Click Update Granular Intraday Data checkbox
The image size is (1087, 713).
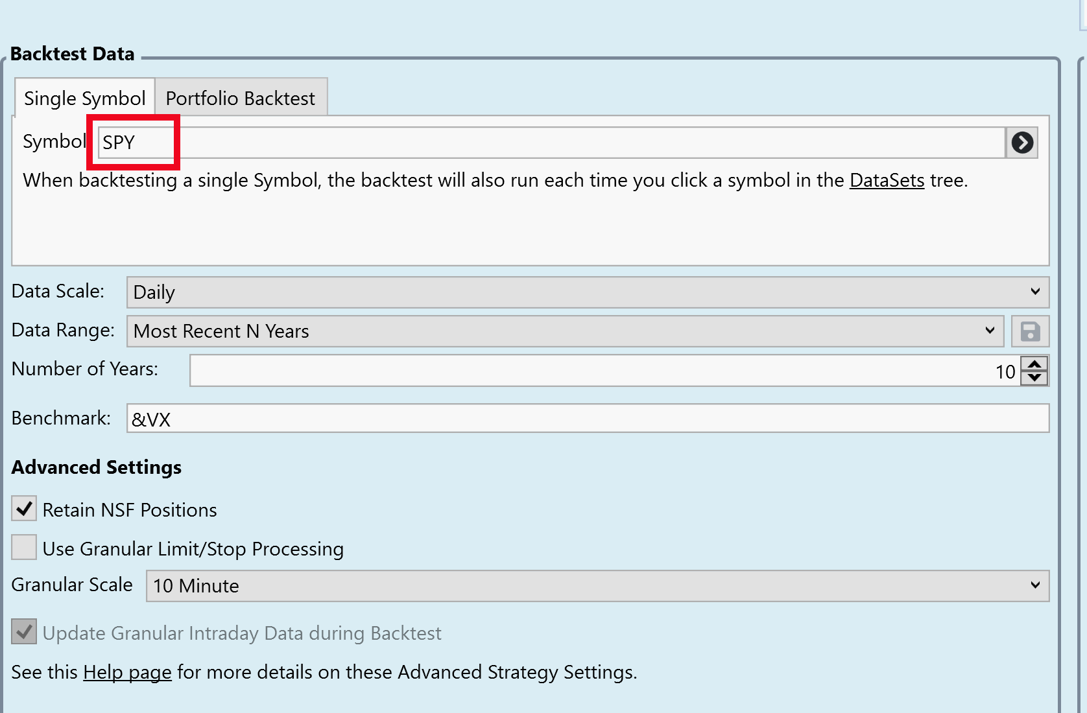click(24, 632)
